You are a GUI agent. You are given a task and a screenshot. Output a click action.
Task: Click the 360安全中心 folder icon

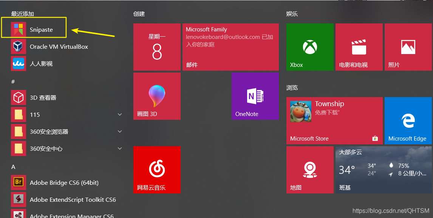(19, 148)
